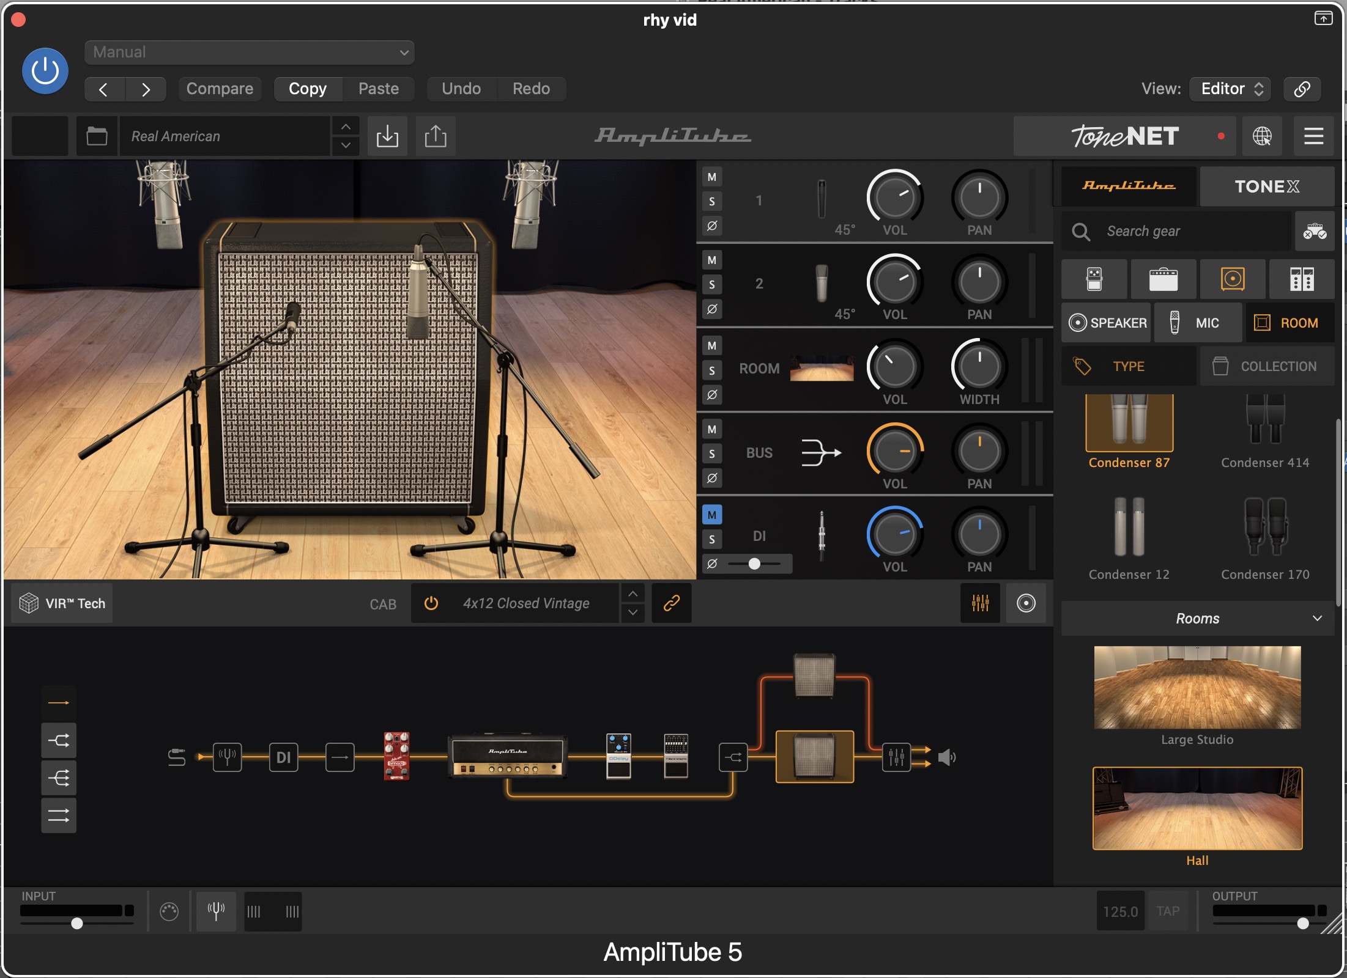Viewport: 1347px width, 978px height.
Task: Choose the Condenser 414 microphone
Action: [1265, 432]
